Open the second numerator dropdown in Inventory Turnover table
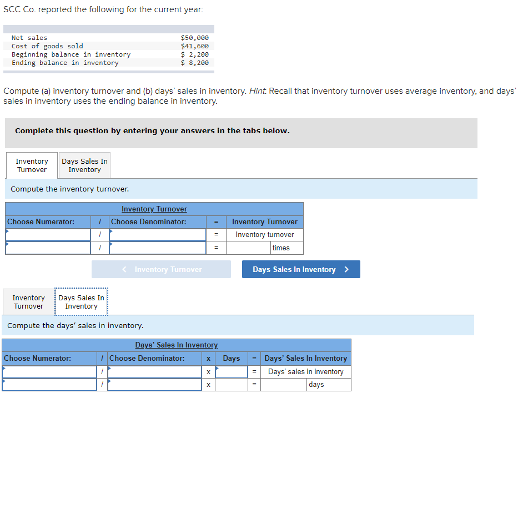 [x=47, y=248]
